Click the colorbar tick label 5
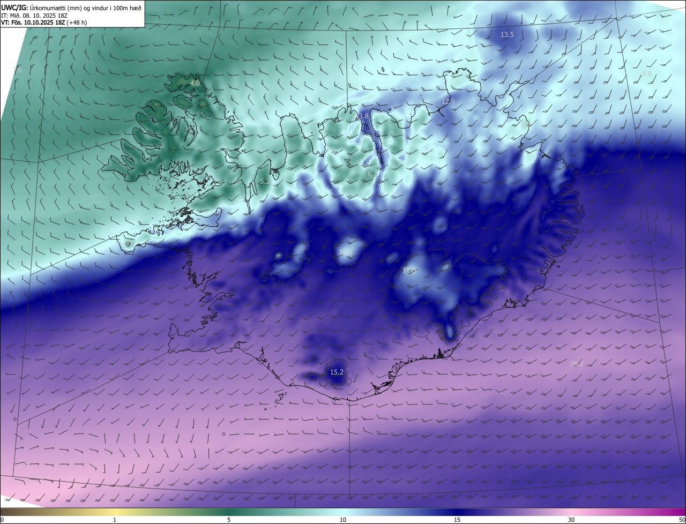Image resolution: width=686 pixels, height=524 pixels. click(x=229, y=520)
